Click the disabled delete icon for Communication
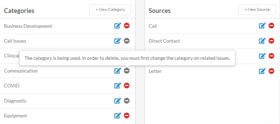Image resolution: width=280 pixels, height=124 pixels. (127, 71)
